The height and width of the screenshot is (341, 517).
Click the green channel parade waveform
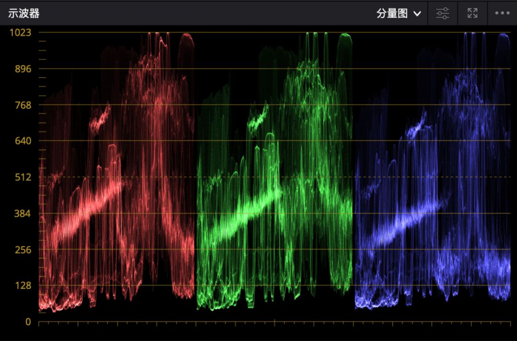(x=275, y=171)
